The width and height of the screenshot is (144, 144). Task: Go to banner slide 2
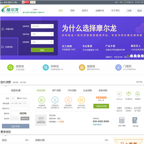pos(132,56)
